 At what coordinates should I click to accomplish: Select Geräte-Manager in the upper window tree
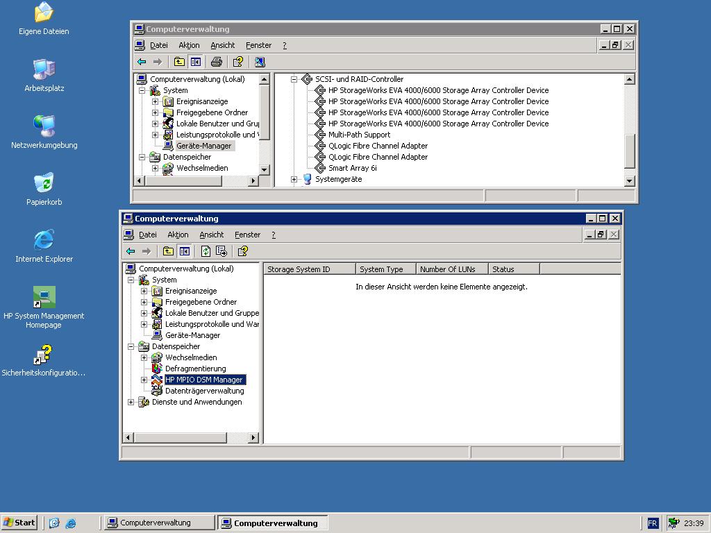click(203, 146)
